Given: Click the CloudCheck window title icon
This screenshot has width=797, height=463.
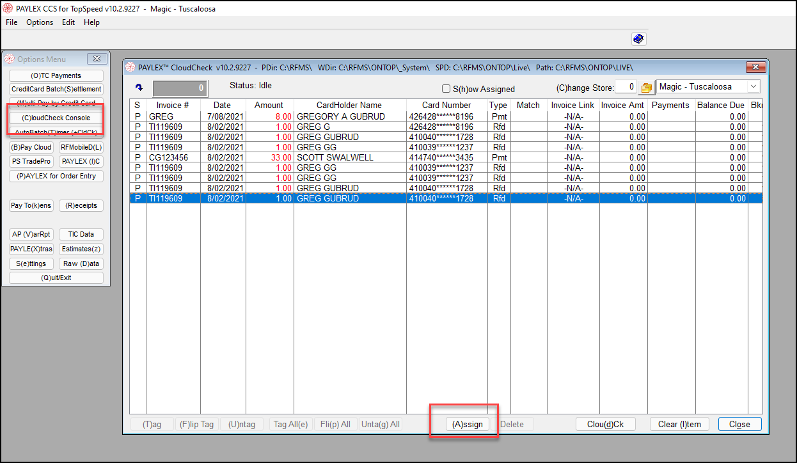Looking at the screenshot, I should point(130,67).
